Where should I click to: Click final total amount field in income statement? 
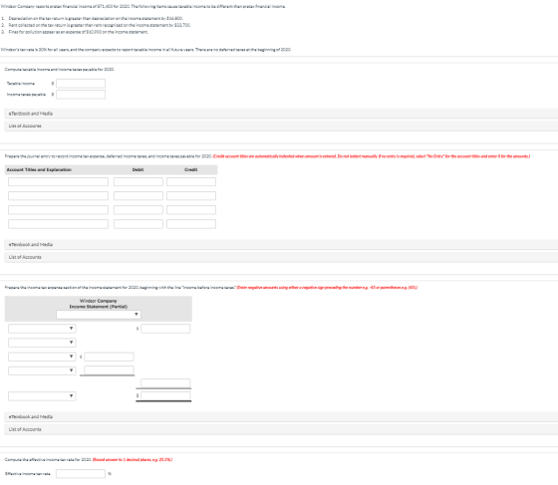tap(165, 395)
